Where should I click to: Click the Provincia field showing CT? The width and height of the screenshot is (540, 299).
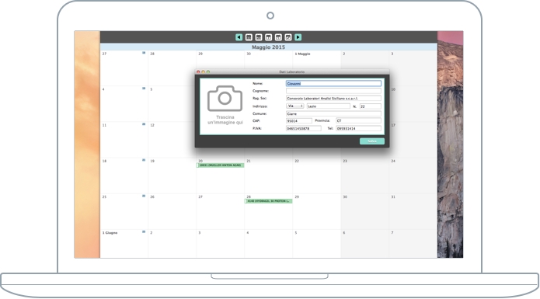[358, 121]
